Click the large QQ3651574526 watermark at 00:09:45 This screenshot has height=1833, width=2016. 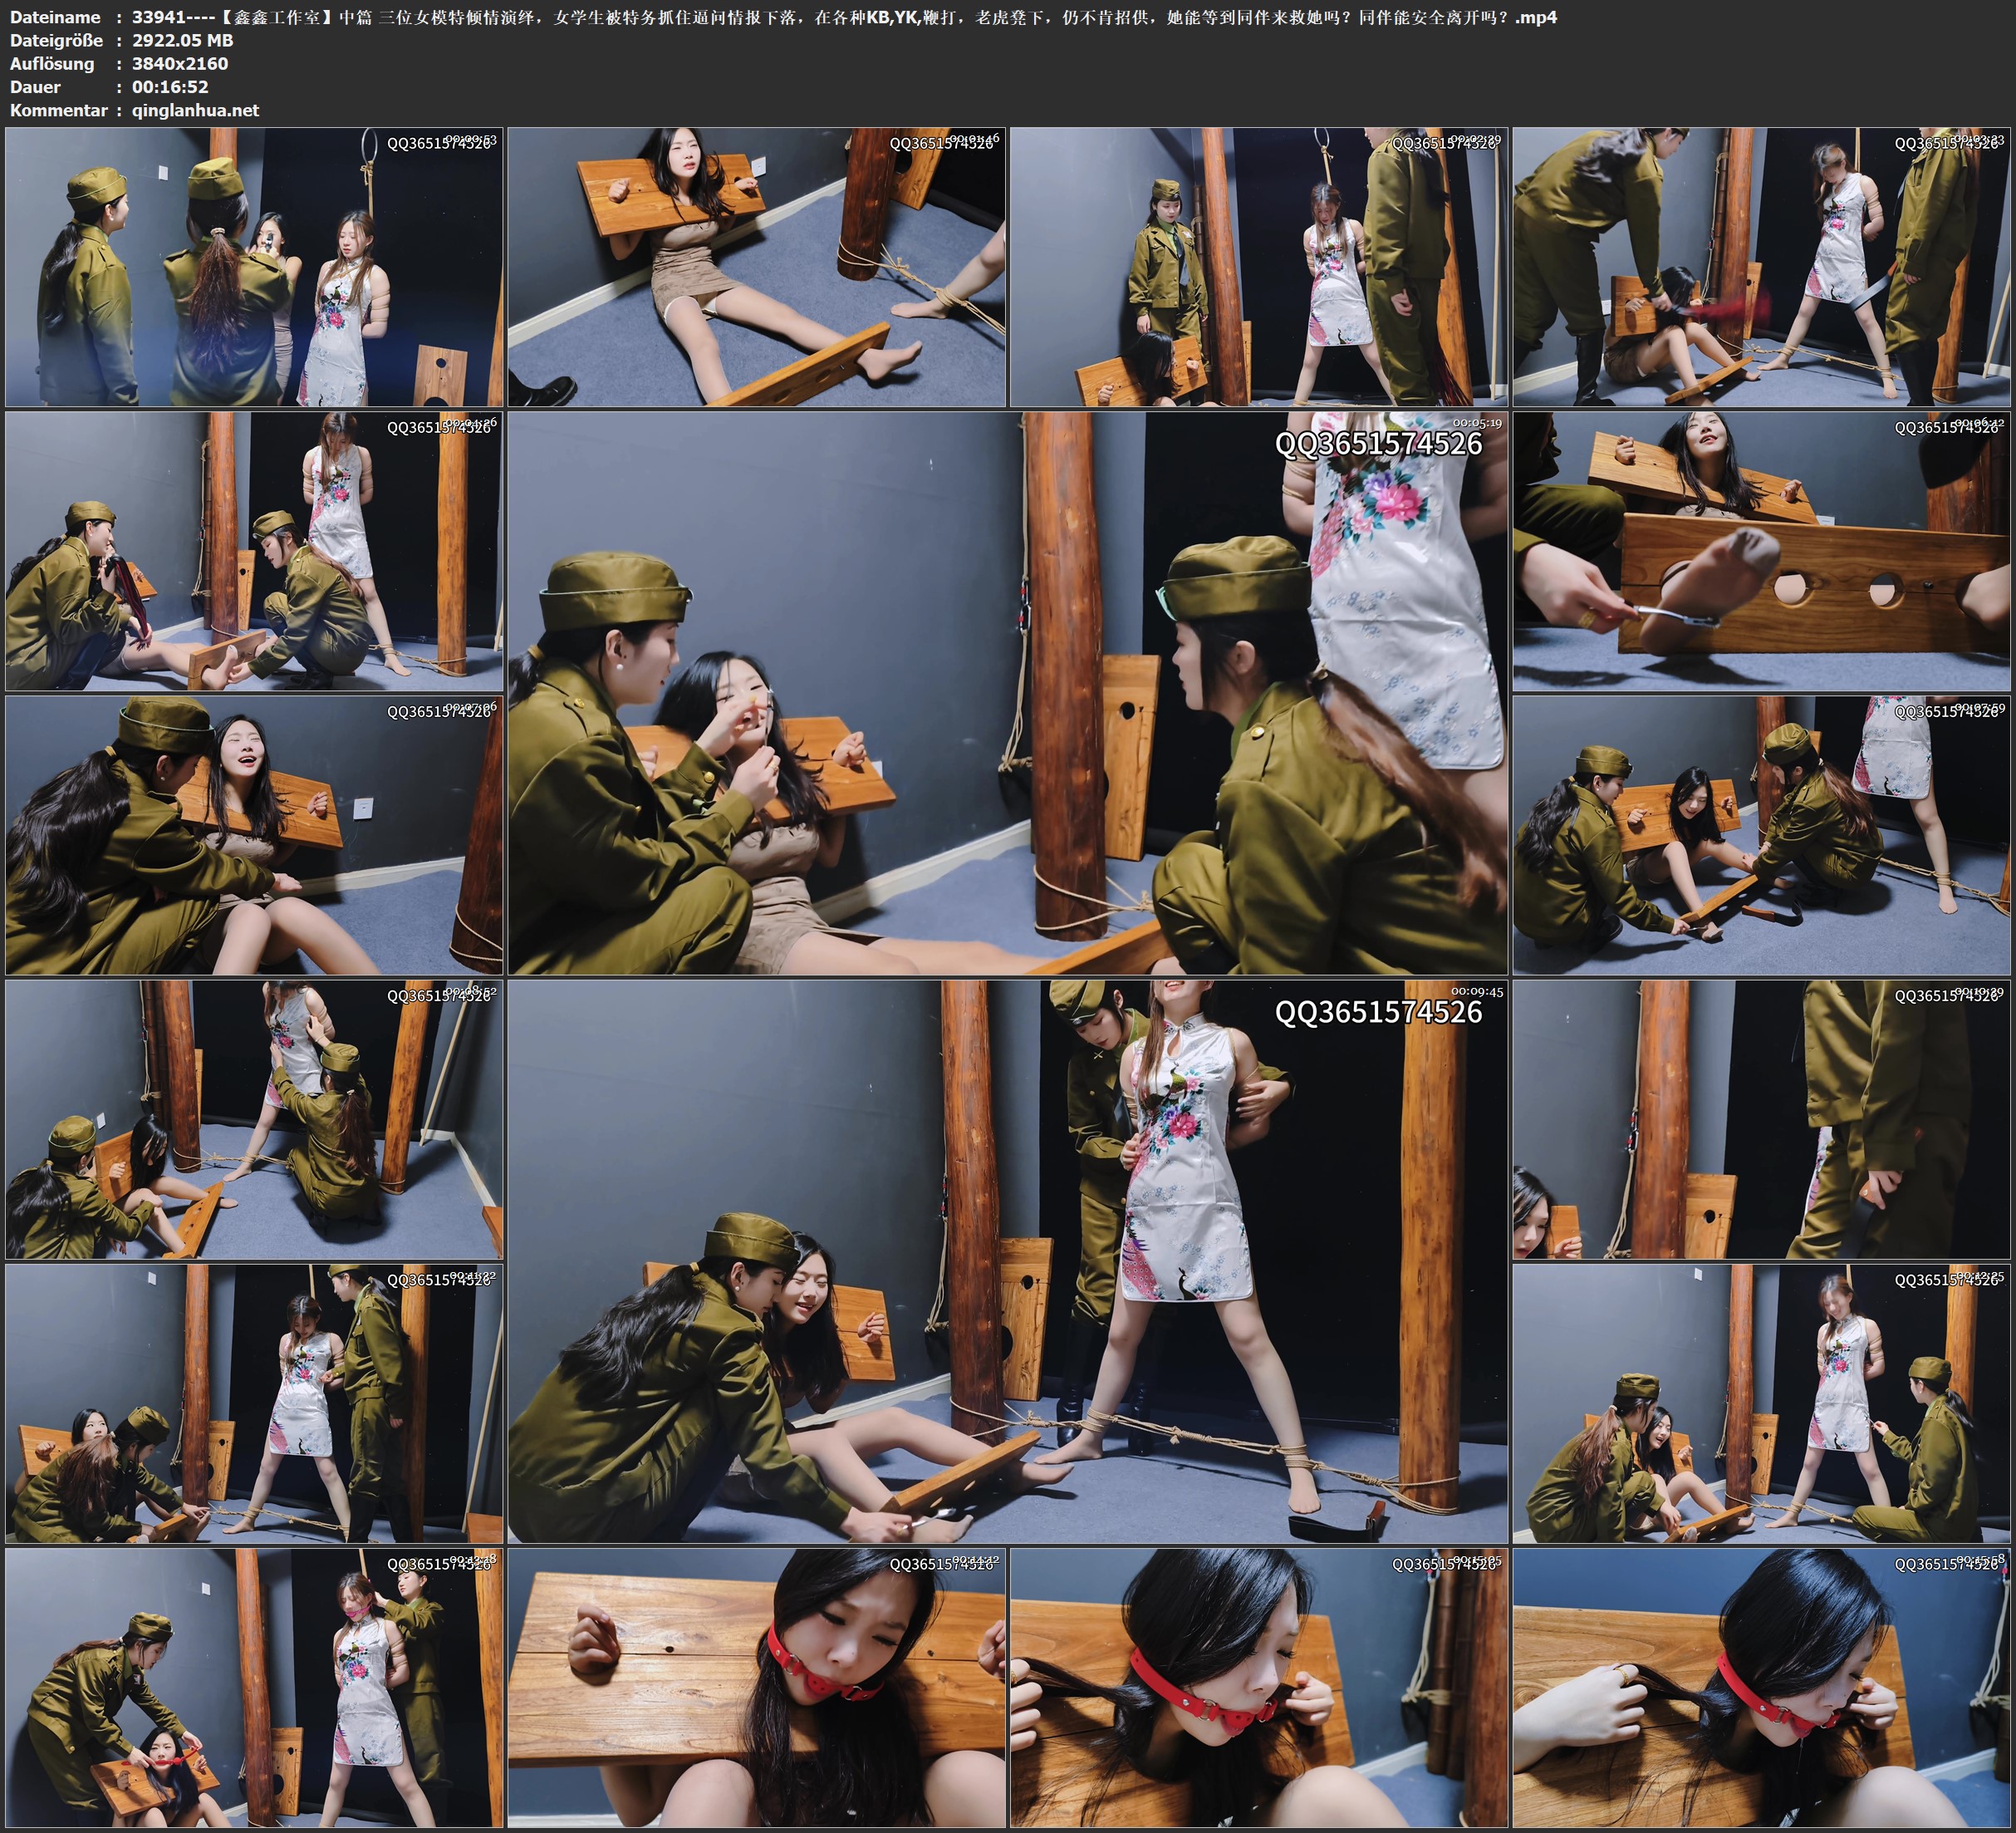(1377, 1011)
